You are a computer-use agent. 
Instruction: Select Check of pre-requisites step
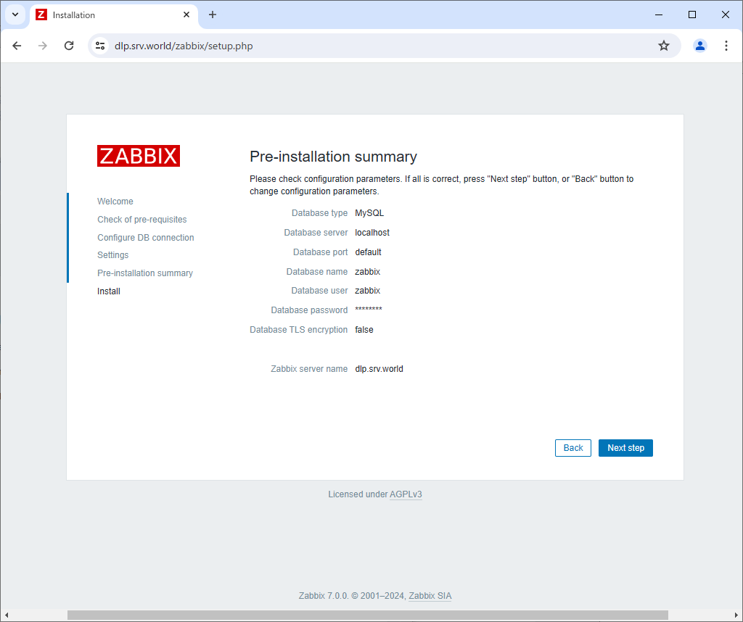(x=142, y=220)
